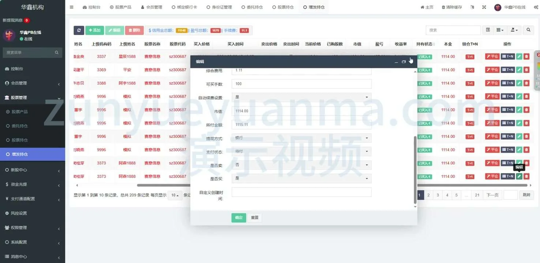540x263 pixels.
Task: Click the red trash icon in first row
Action: pyautogui.click(x=526, y=57)
